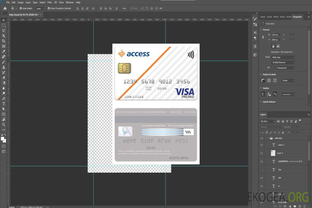Open the RGB Color mode dropdown
The width and height of the screenshot is (312, 208).
pyautogui.click(x=283, y=57)
